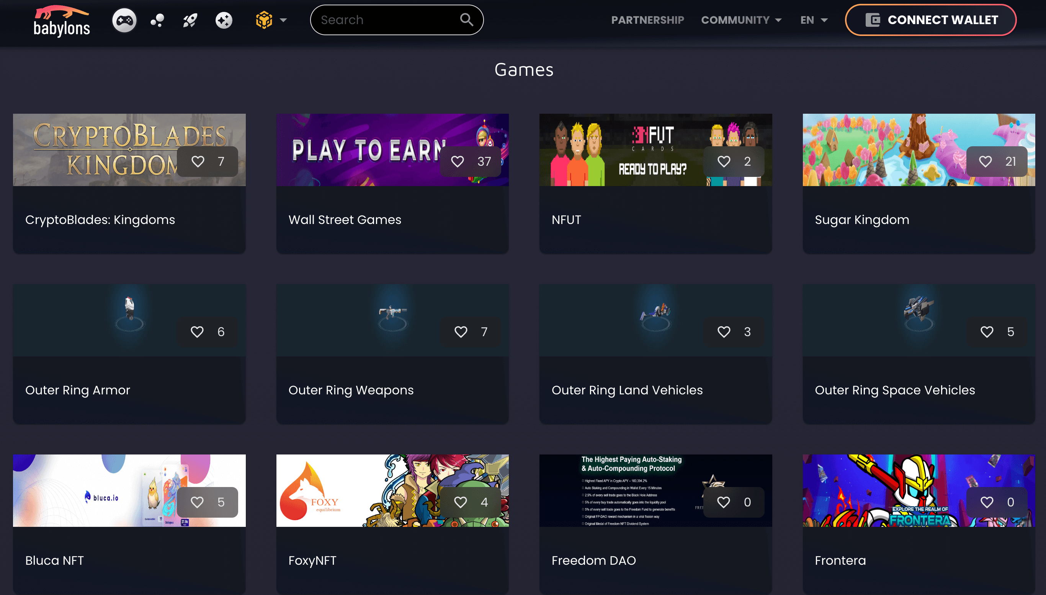Click the CONNECT WALLET button
Screen dimensions: 1046x595
931,20
